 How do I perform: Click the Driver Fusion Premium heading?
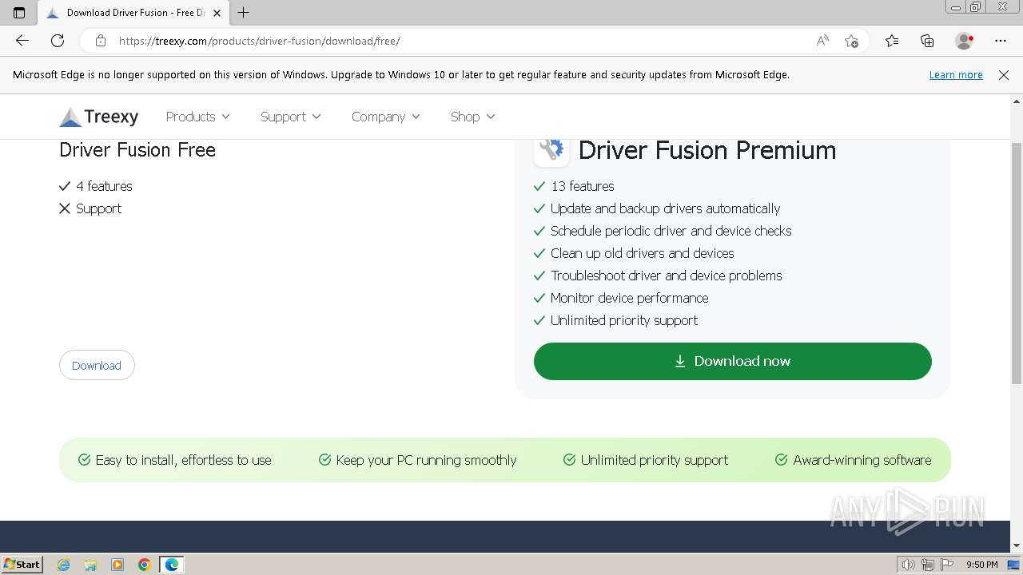click(707, 150)
